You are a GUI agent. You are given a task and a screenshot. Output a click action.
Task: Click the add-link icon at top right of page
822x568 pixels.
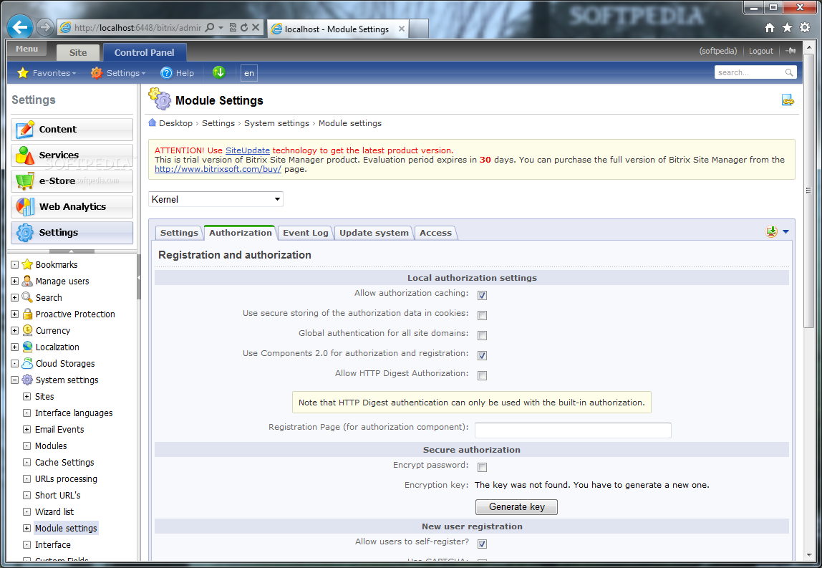coord(788,100)
